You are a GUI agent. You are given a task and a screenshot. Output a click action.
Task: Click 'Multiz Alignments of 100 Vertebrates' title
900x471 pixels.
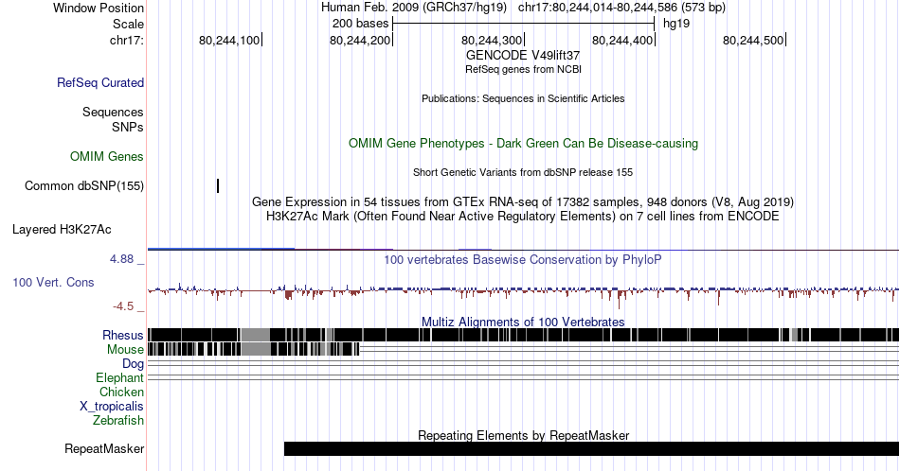[523, 322]
